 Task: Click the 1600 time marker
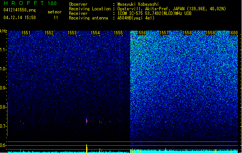click(x=233, y=33)
